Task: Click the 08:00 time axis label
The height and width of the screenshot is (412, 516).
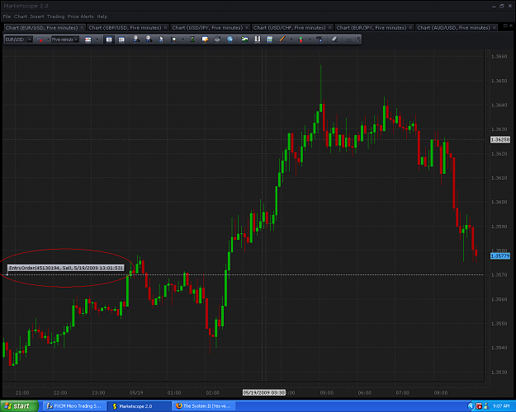Action: tap(441, 392)
